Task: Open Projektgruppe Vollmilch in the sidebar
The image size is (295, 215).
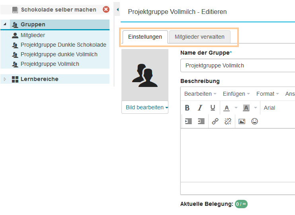Action: tap(50, 64)
